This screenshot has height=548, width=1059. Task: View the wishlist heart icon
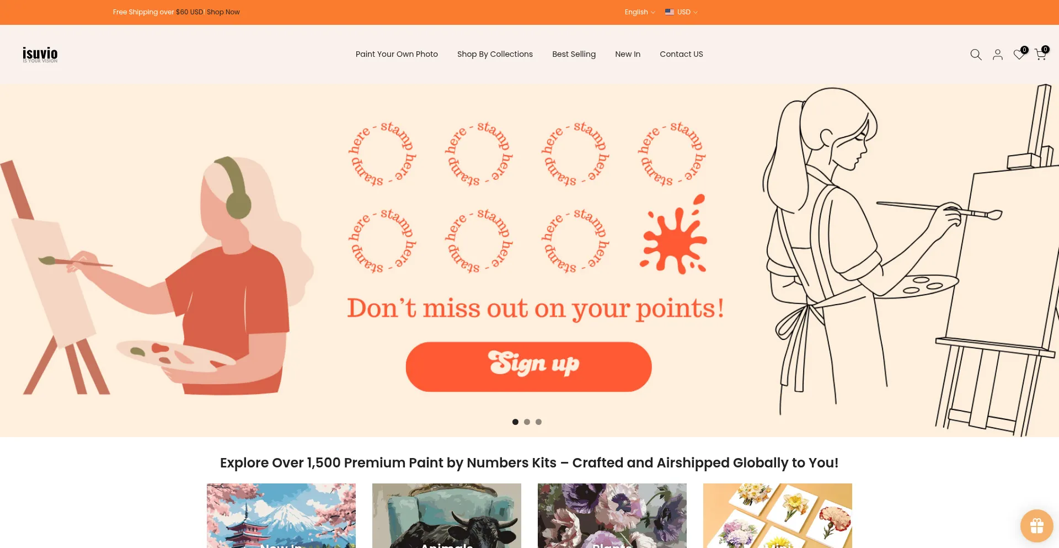[1020, 54]
